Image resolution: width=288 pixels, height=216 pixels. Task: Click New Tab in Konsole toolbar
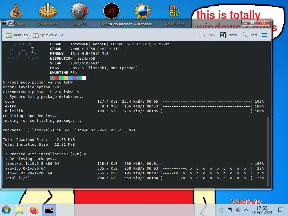coord(17,35)
